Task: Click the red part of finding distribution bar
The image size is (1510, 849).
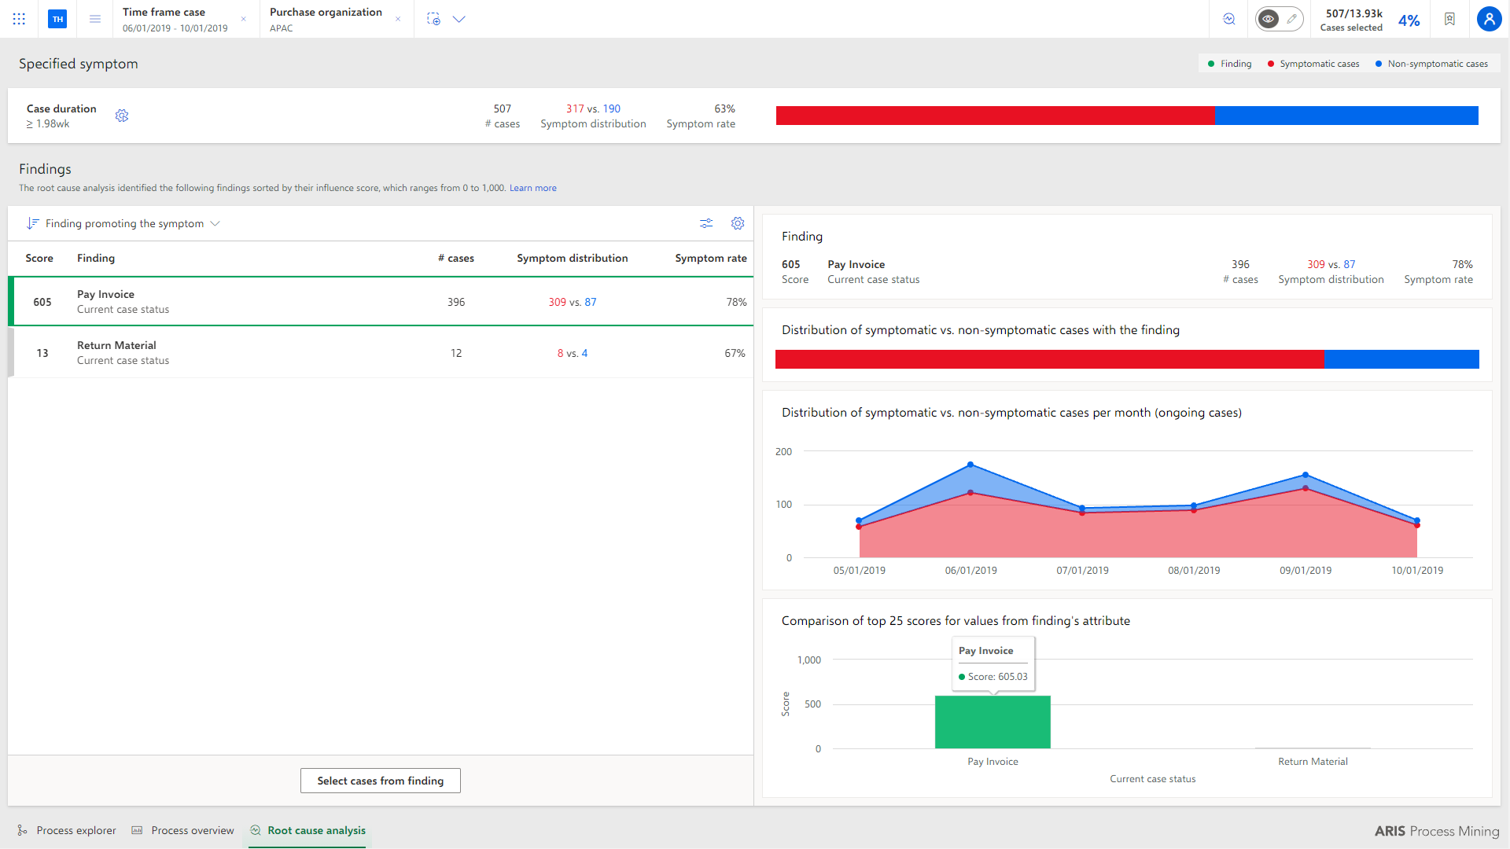Action: pyautogui.click(x=1049, y=359)
